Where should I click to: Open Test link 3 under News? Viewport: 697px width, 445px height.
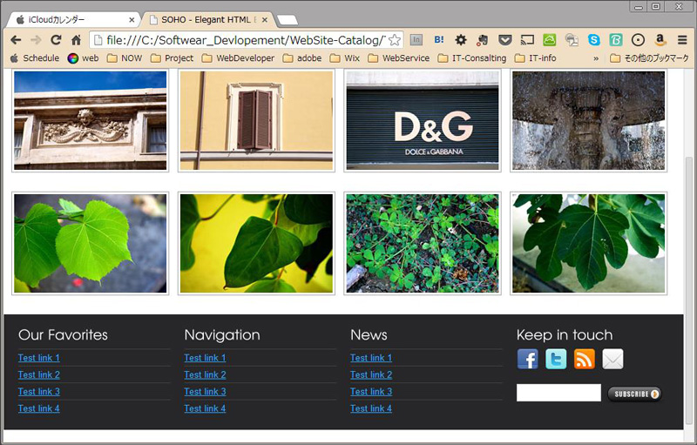[x=371, y=392]
